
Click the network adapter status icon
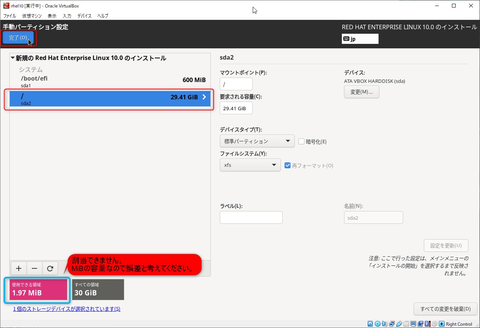tap(392, 324)
